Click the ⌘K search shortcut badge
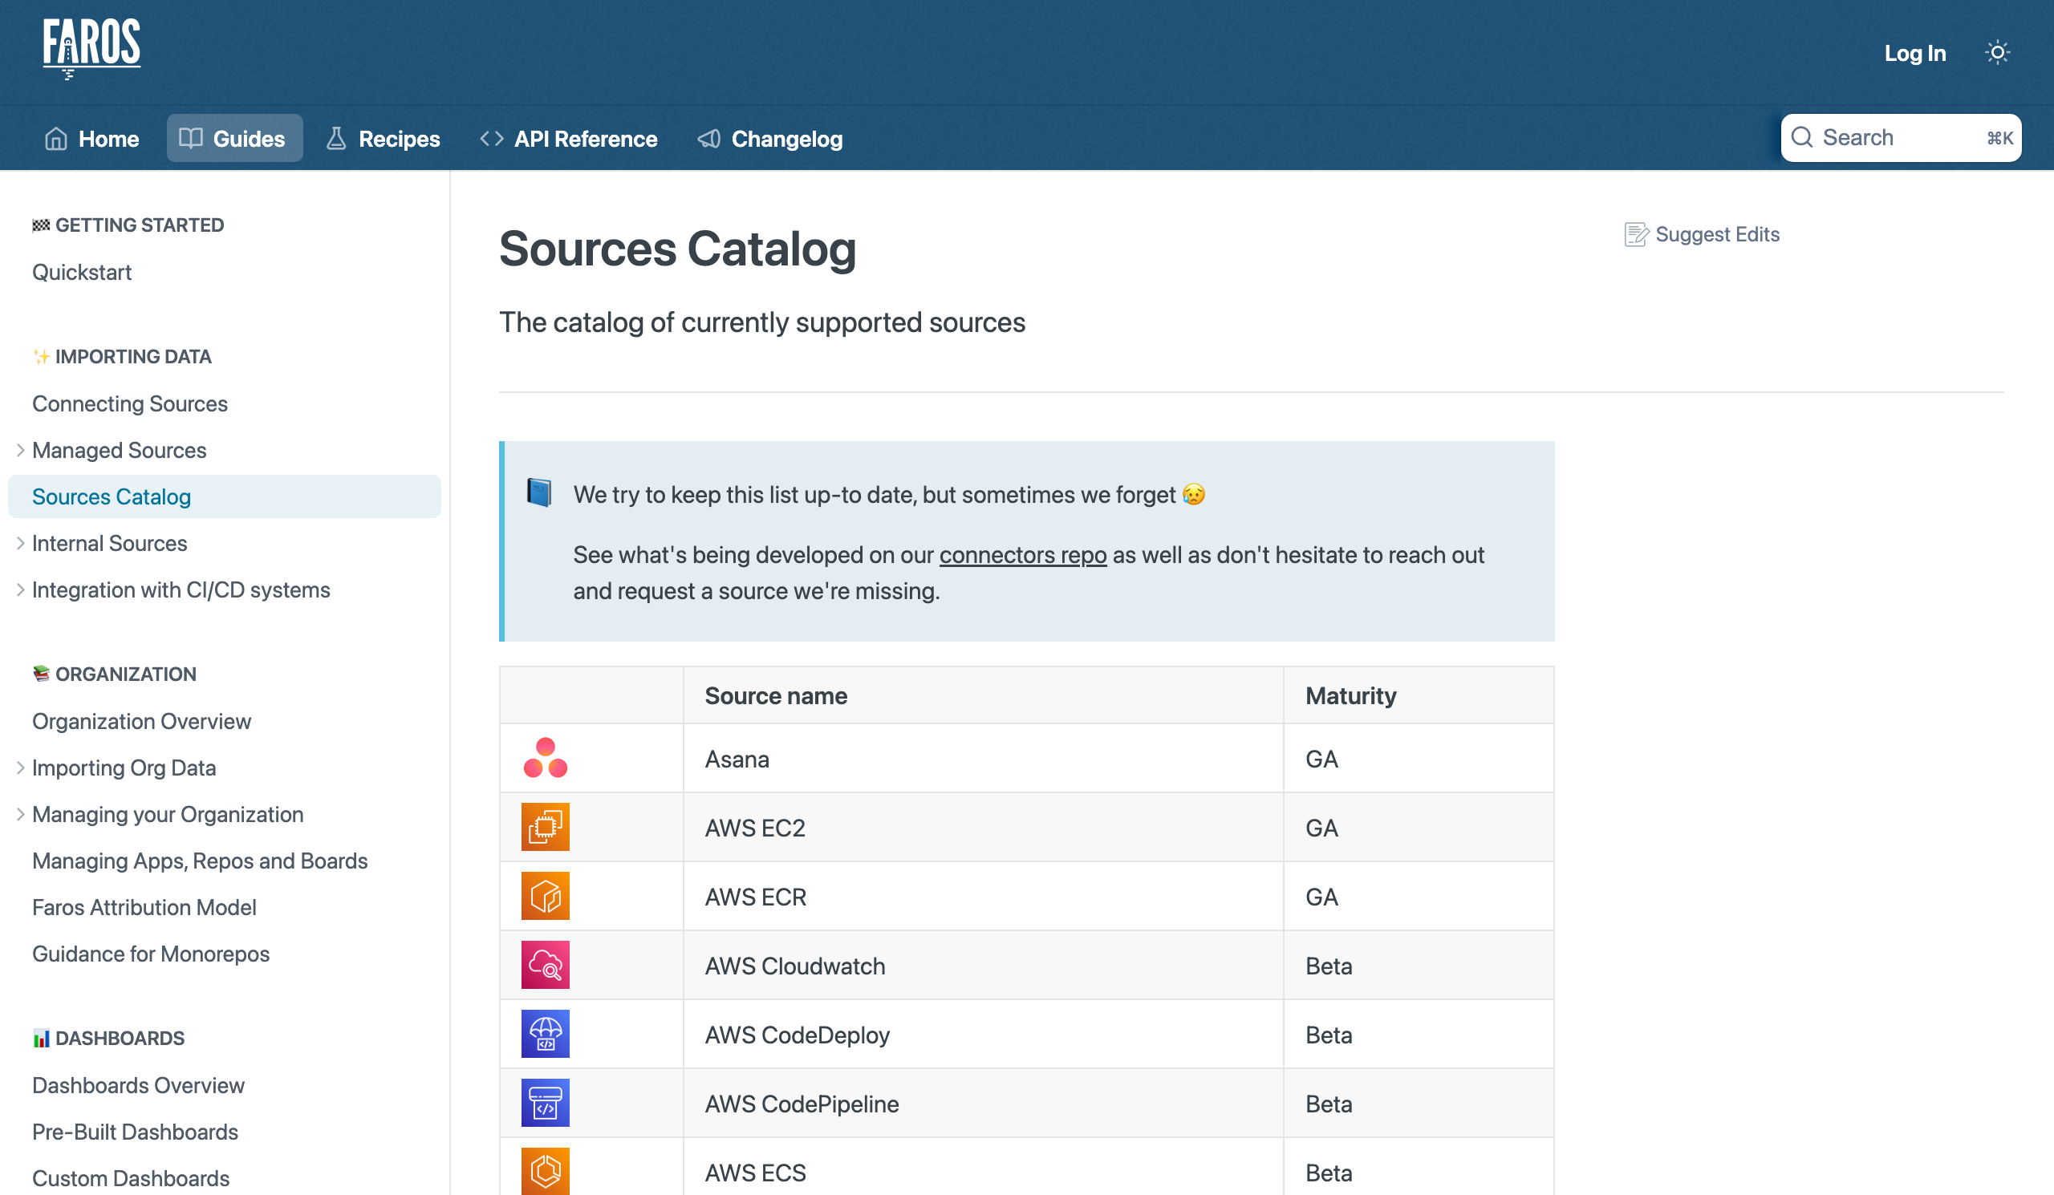 tap(1999, 138)
